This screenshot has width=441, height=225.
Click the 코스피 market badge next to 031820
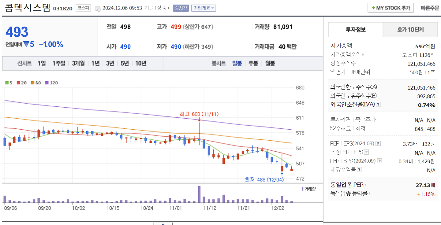[x=83, y=8]
